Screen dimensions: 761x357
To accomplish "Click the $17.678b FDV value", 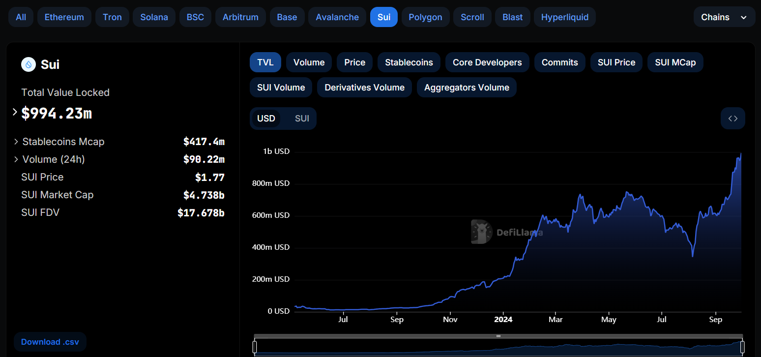I will (201, 212).
